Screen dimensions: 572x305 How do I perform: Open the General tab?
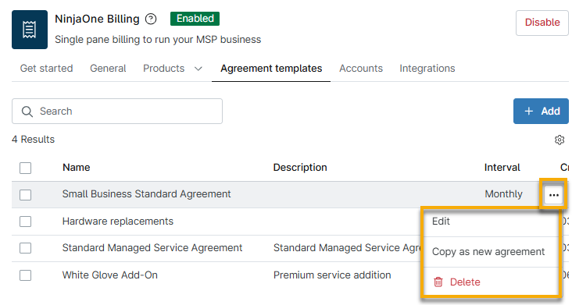(108, 69)
